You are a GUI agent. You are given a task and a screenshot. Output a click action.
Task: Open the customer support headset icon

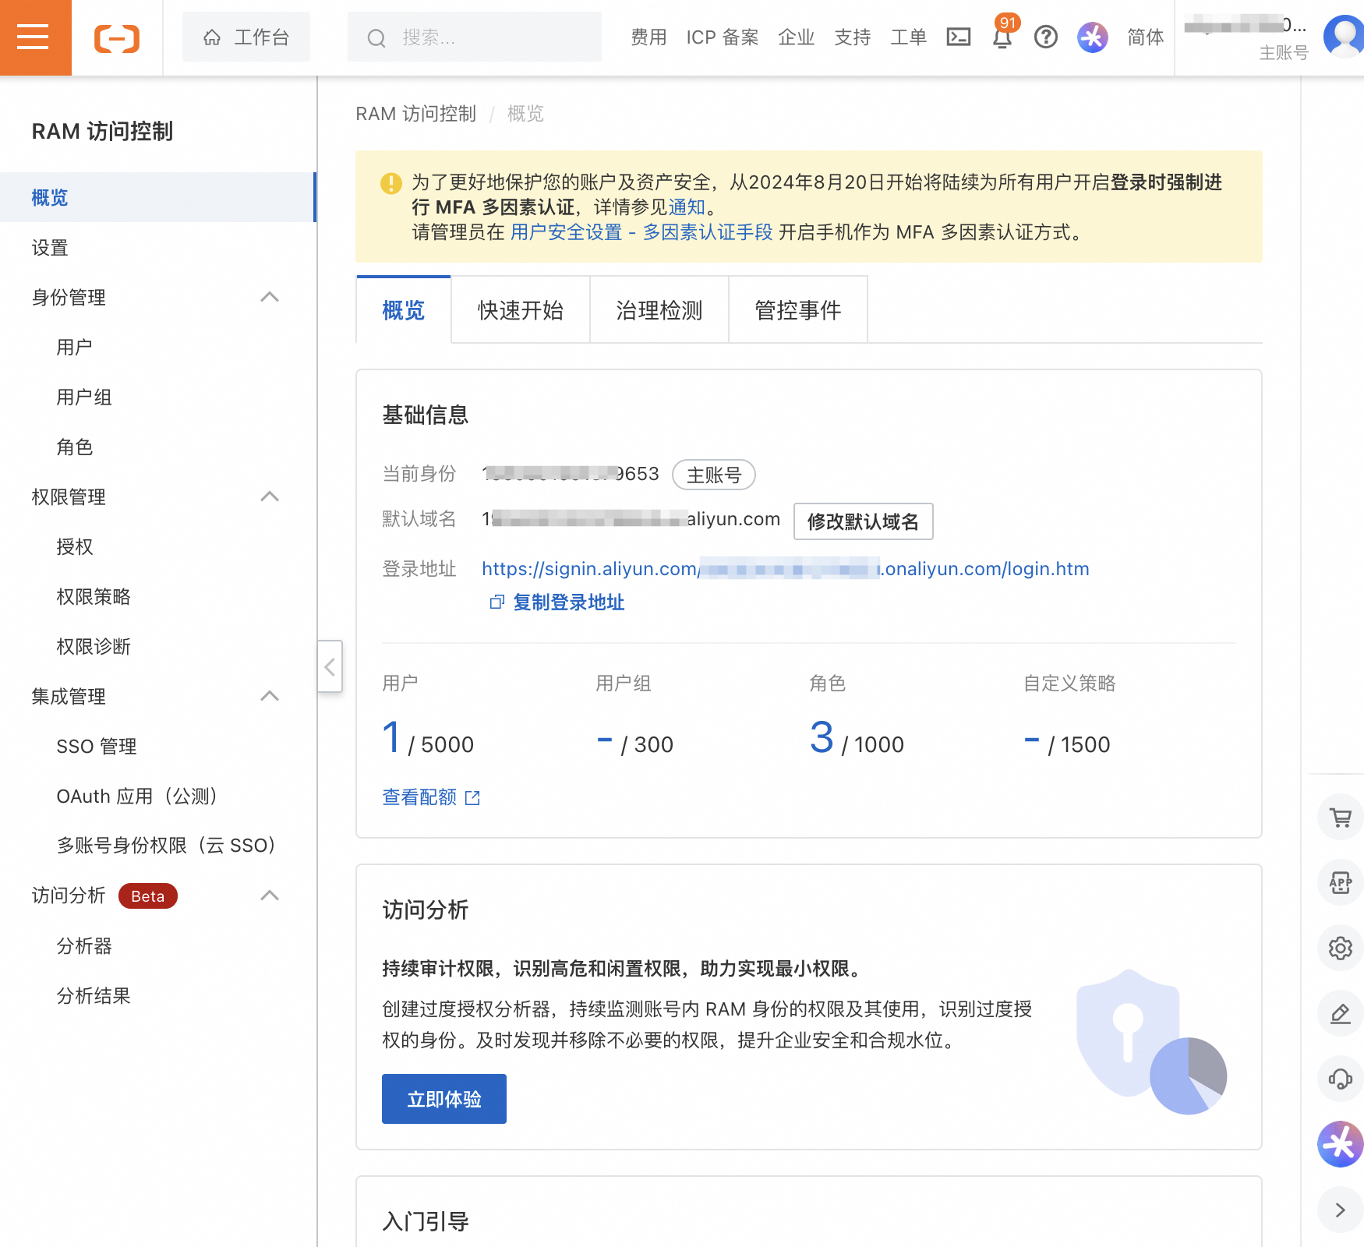(x=1340, y=1079)
